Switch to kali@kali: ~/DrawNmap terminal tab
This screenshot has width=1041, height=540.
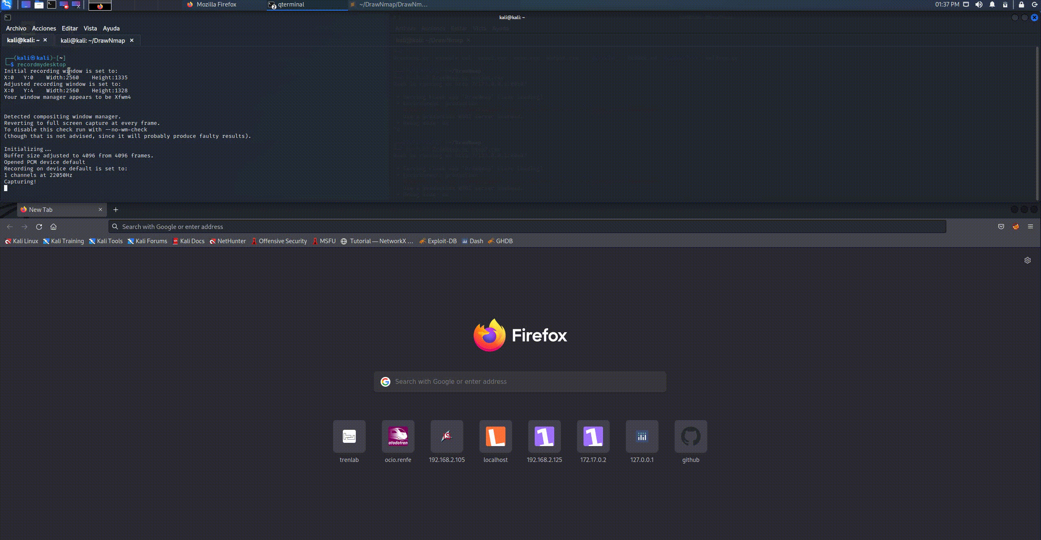[93, 40]
